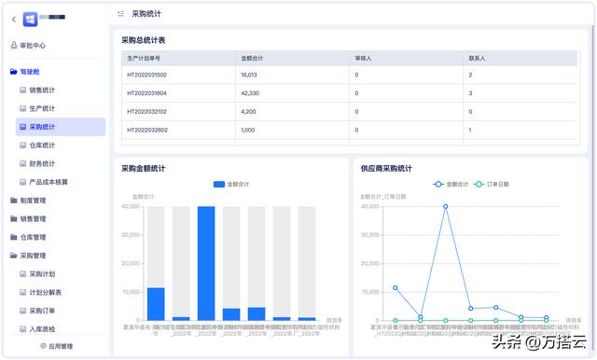Open 采购订单 page
This screenshot has width=597, height=360.
coord(42,311)
